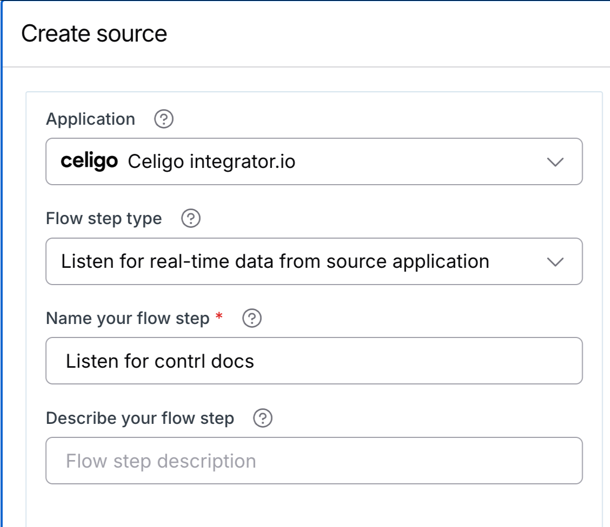Click the 'Describe your flow step' label
The height and width of the screenshot is (527, 610).
click(x=140, y=418)
